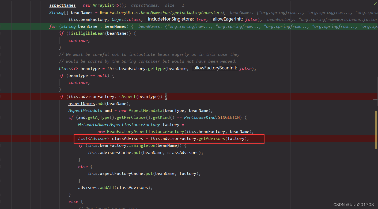
Task: Click the 'amd' variable declaration
Action: [108, 111]
